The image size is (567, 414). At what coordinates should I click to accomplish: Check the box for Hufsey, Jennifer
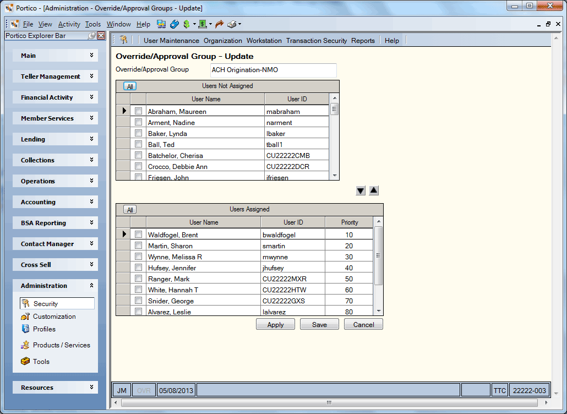pyautogui.click(x=138, y=267)
